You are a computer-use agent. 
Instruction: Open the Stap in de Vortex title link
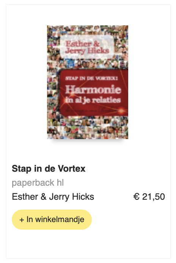point(49,168)
